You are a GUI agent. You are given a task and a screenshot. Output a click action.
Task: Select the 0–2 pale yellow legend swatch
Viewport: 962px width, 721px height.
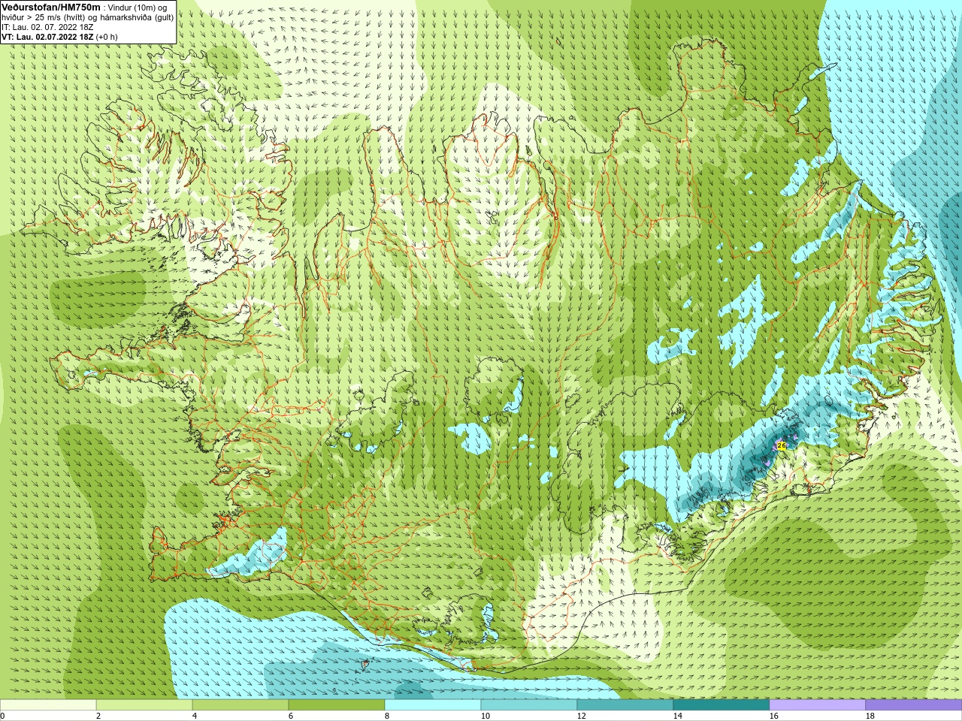click(x=48, y=705)
